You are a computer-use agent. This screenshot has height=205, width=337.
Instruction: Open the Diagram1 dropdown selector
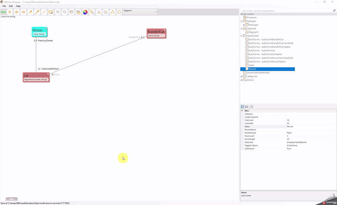(156, 12)
